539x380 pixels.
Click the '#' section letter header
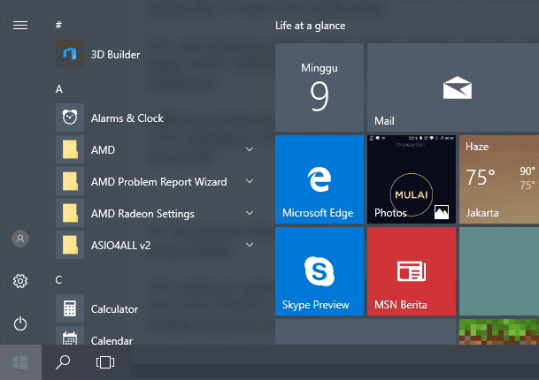[x=58, y=25]
